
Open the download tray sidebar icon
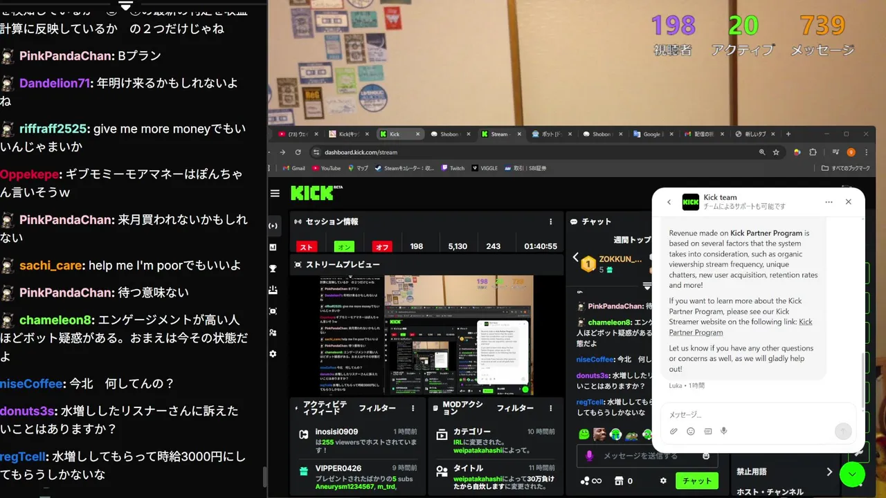tap(273, 290)
